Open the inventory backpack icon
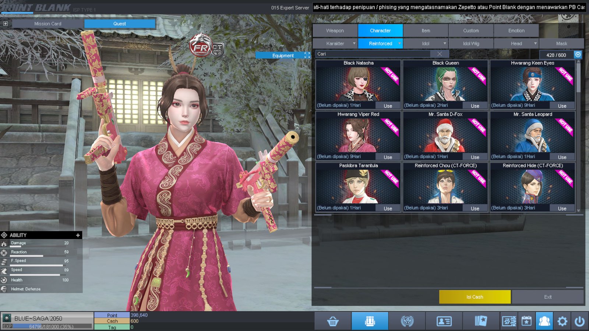589x331 pixels. click(x=370, y=321)
